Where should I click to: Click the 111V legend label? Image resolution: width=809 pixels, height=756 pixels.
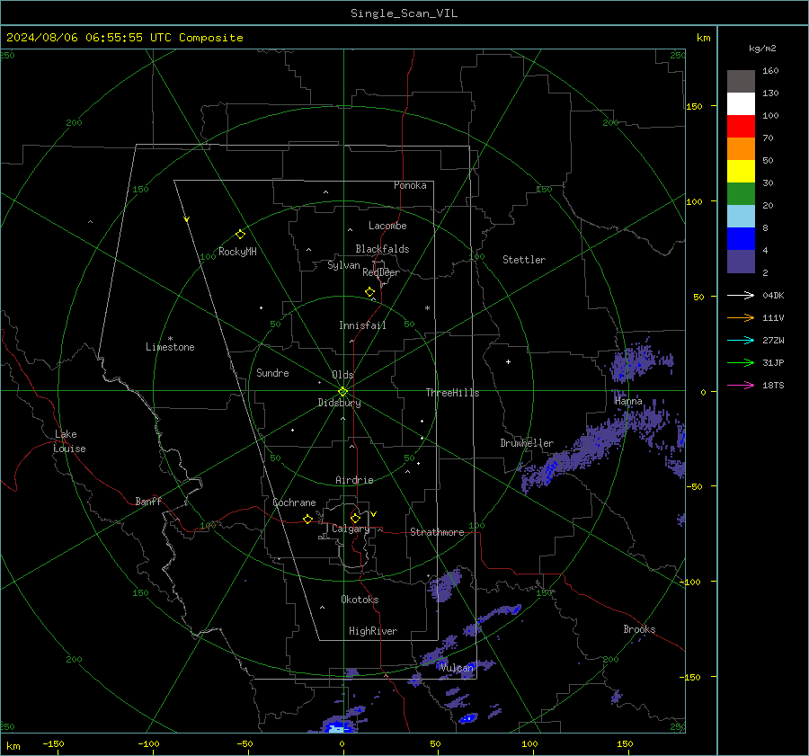[773, 318]
